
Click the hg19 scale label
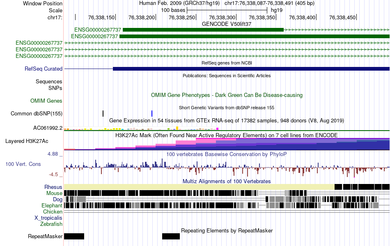(277, 10)
